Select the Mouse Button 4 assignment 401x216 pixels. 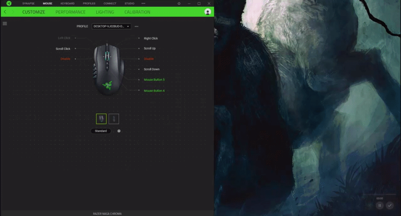tap(154, 91)
